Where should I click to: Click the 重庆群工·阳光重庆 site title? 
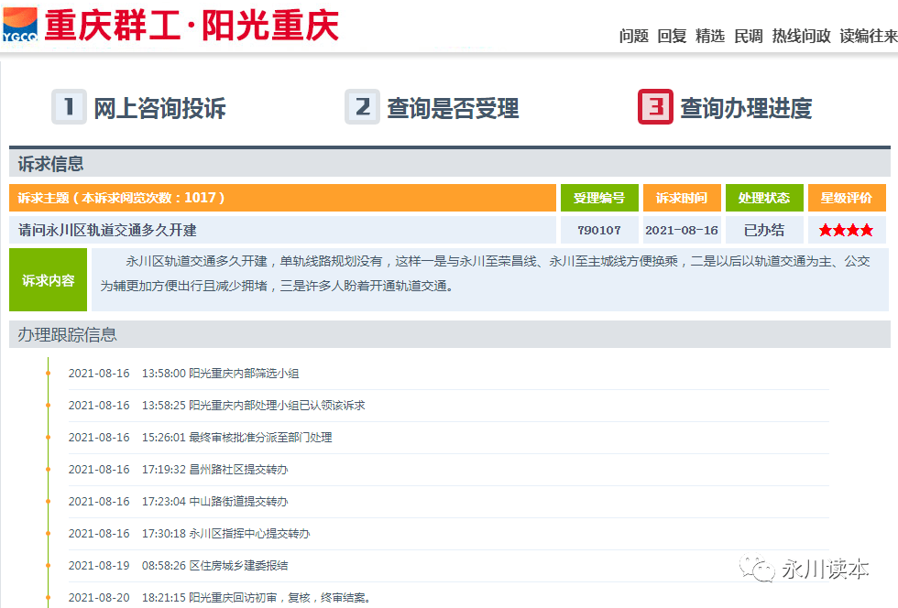point(192,26)
